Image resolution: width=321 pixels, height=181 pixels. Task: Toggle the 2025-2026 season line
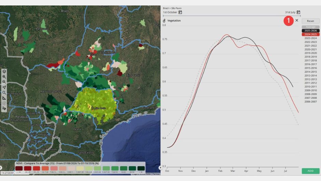(x=310, y=31)
